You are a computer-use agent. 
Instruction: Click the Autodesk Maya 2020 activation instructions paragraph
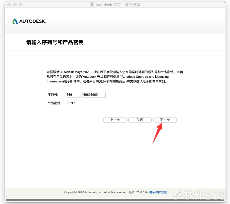[x=115, y=77]
